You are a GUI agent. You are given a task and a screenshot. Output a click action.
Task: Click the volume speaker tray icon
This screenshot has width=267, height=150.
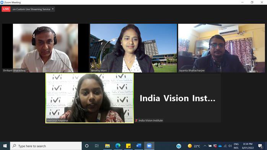[230, 146]
